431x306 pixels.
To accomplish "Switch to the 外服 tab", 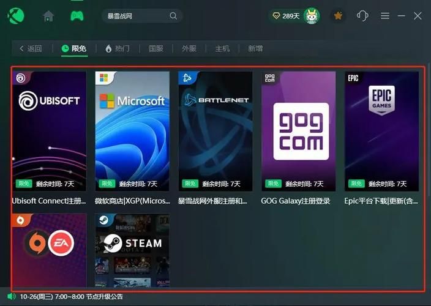I will click(189, 48).
